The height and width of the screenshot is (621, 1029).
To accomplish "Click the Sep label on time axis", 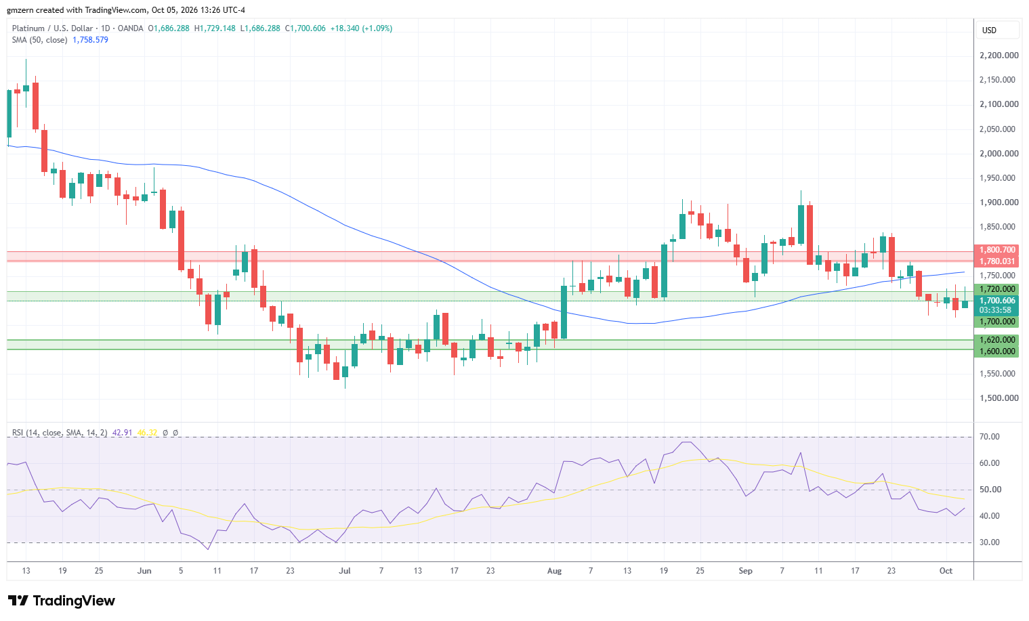I will pos(745,571).
